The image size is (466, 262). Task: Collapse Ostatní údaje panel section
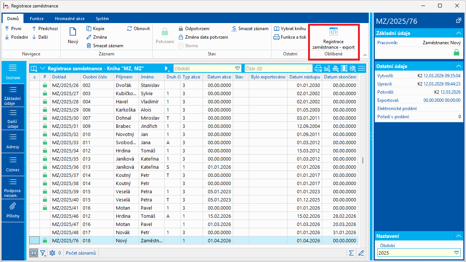(458, 66)
